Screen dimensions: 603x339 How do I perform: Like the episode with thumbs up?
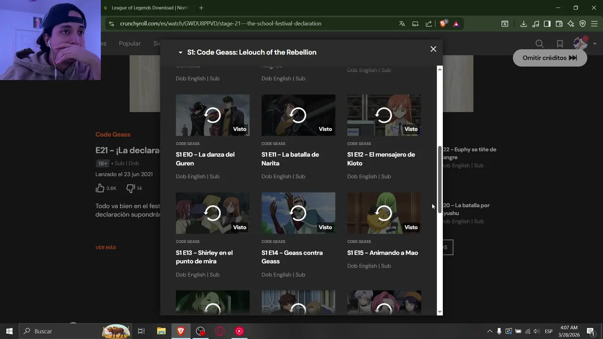click(x=100, y=188)
